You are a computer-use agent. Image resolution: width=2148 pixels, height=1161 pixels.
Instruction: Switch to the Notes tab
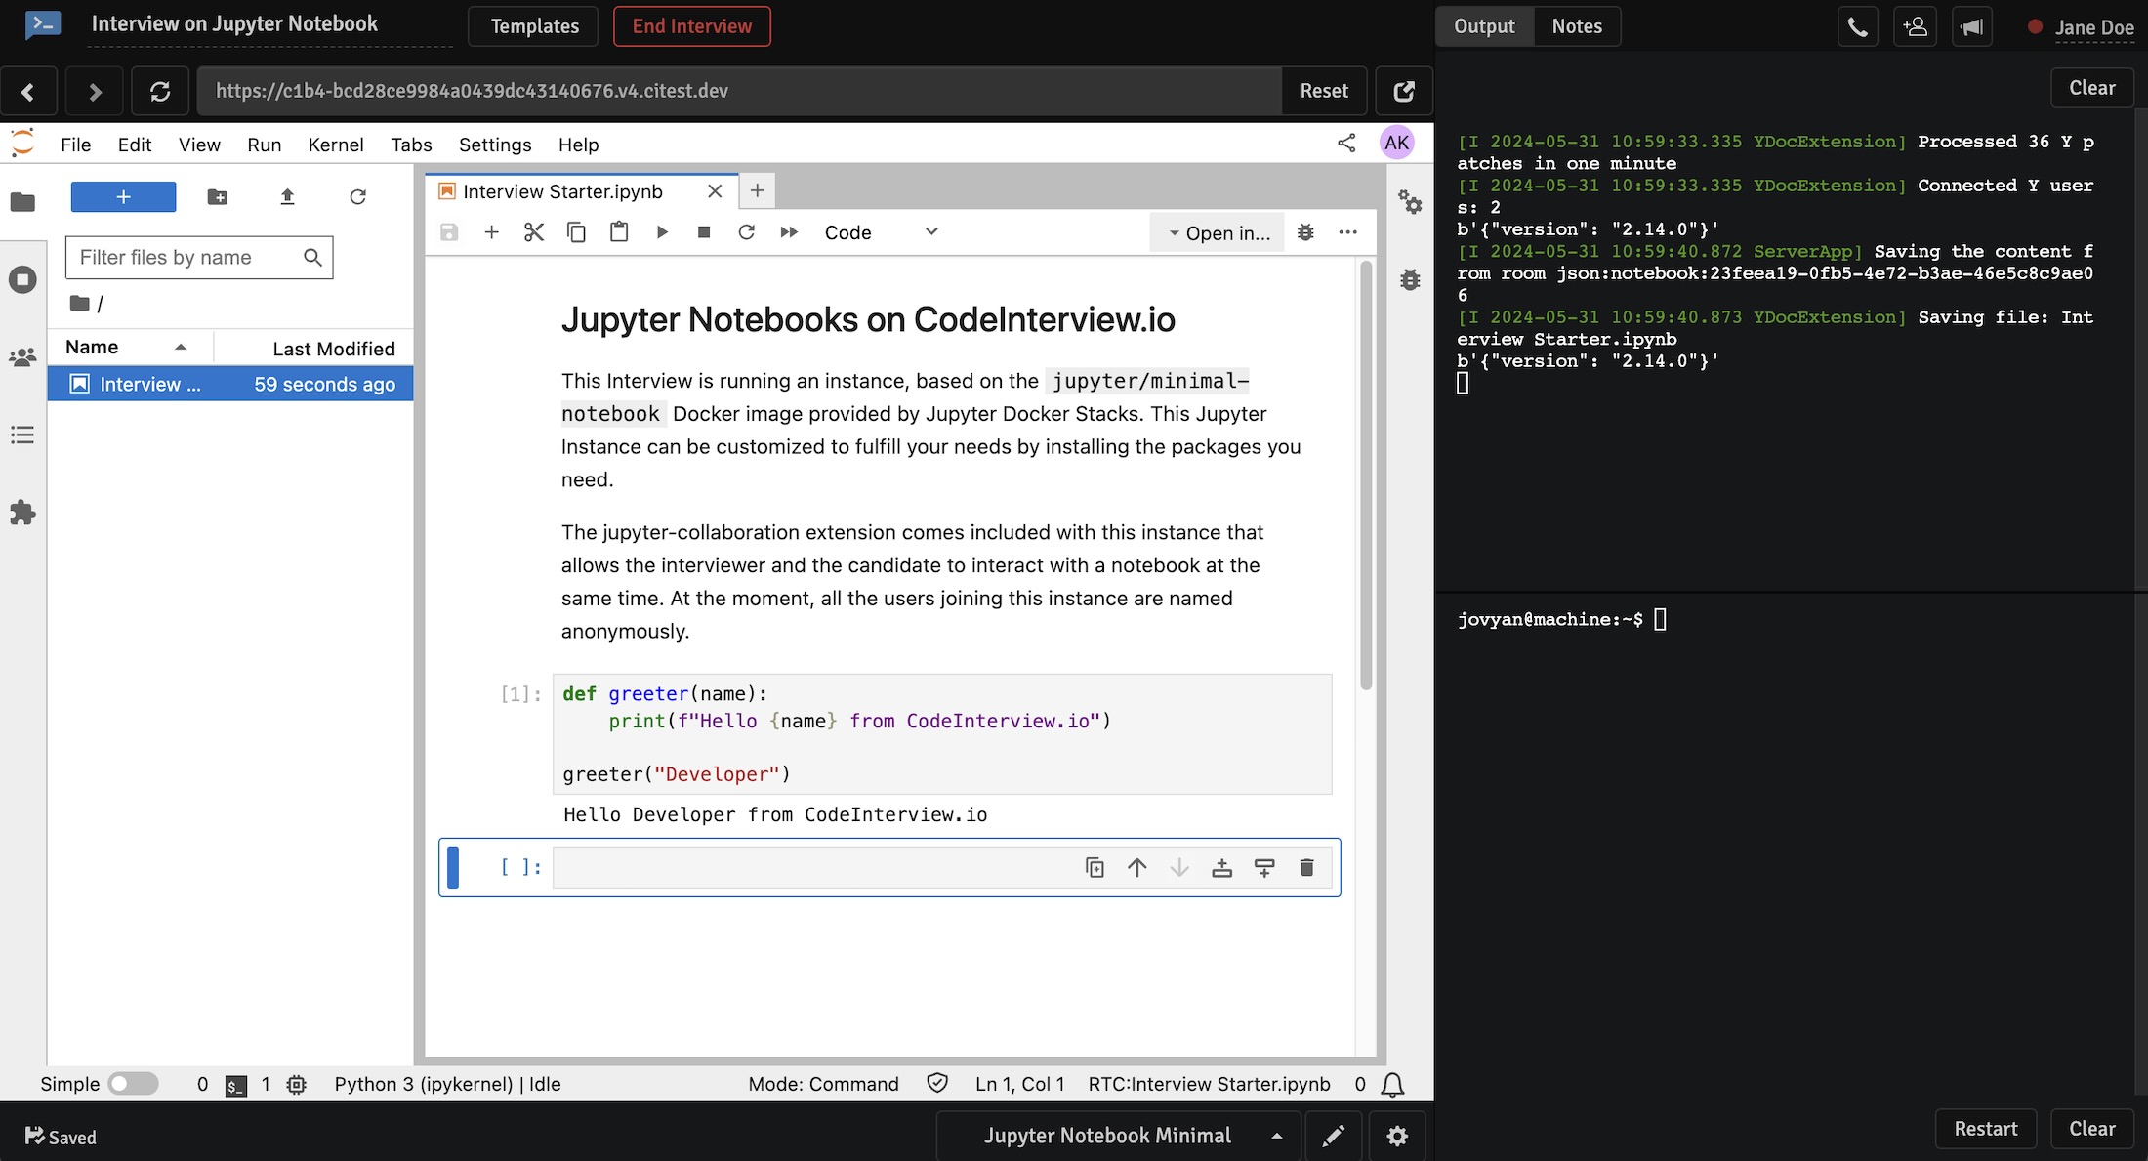click(x=1577, y=26)
